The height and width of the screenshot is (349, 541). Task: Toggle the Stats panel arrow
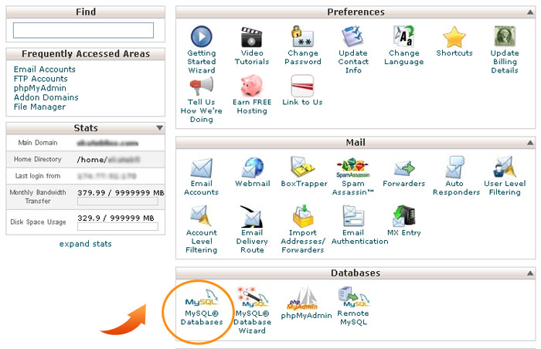tap(159, 128)
